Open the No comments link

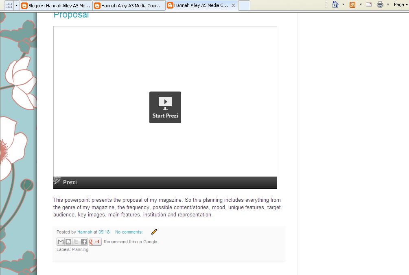[x=129, y=232]
